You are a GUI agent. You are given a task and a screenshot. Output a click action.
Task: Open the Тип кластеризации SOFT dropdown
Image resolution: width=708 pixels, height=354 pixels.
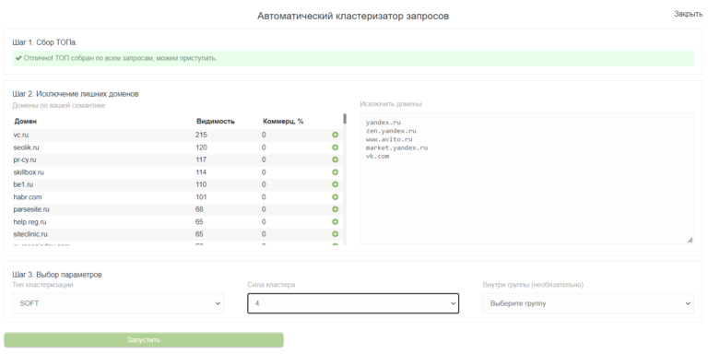coord(118,303)
